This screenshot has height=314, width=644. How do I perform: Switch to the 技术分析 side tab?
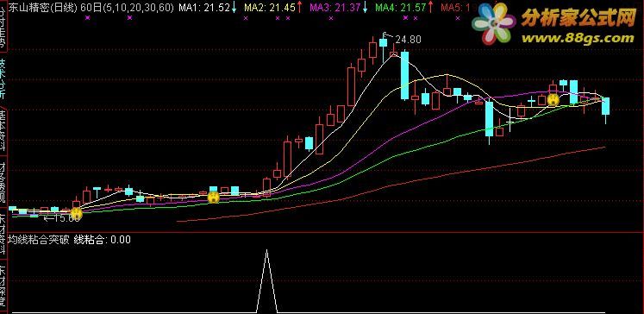tap(3, 78)
